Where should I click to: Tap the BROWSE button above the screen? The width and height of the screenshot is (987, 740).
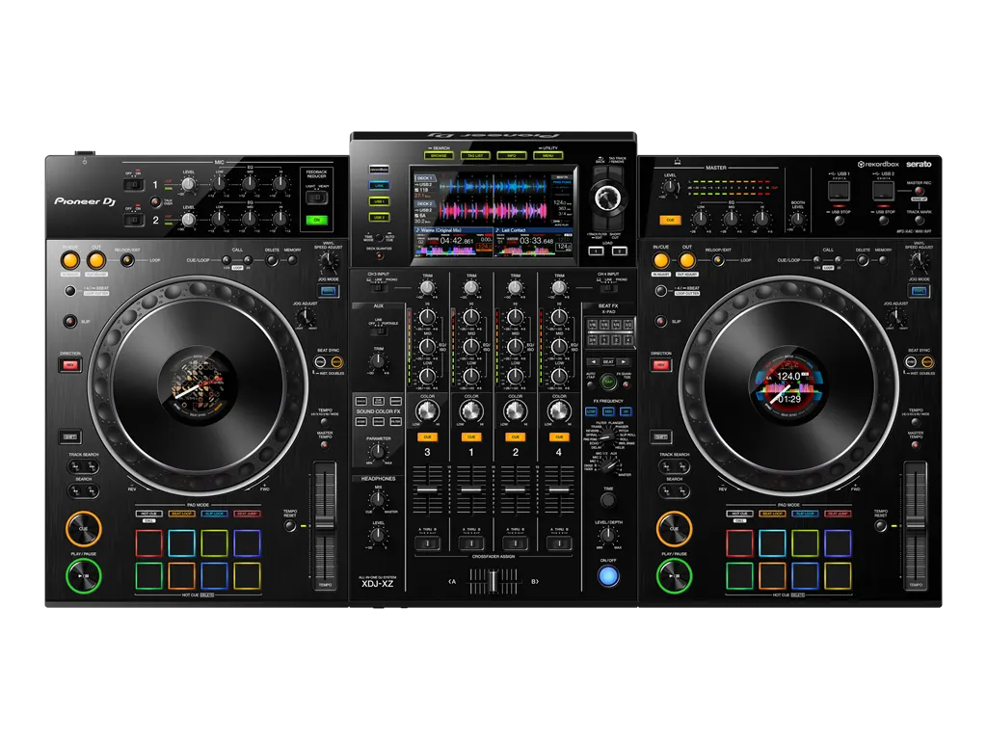tap(439, 155)
